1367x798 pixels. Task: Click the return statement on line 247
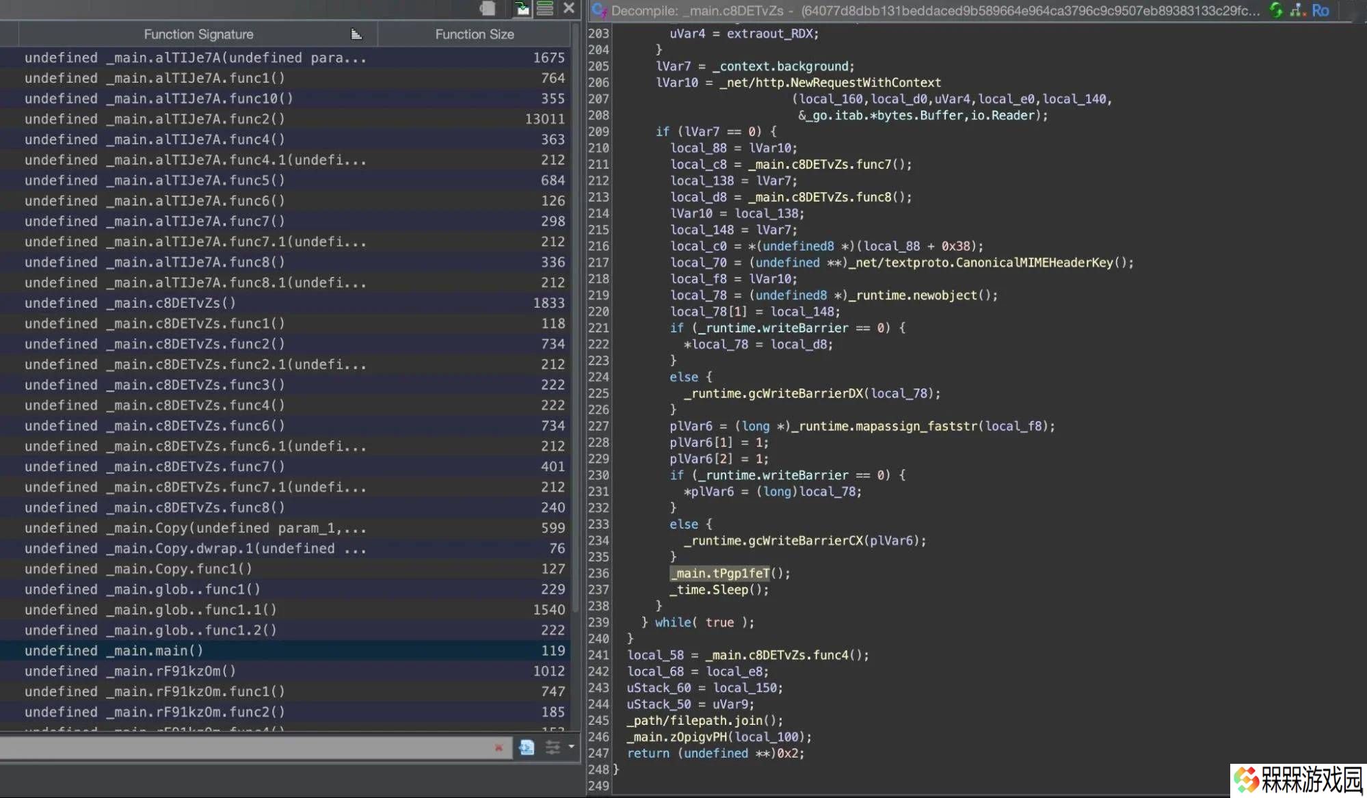click(716, 753)
